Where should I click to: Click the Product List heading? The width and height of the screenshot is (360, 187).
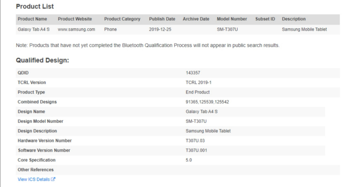(35, 6)
